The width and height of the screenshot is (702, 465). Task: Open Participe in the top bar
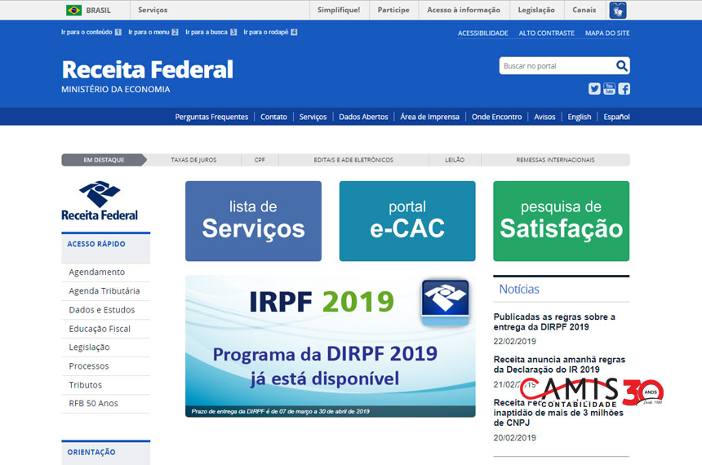pos(393,10)
